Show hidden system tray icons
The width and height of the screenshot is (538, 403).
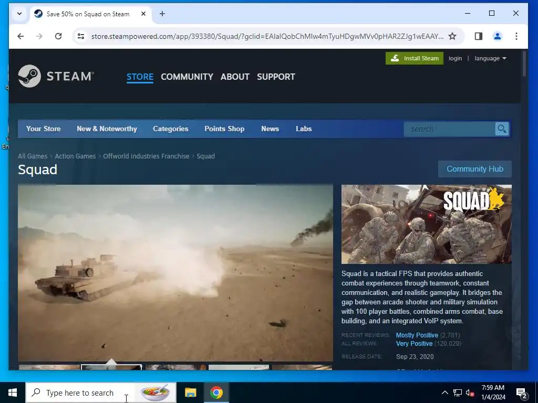coord(444,393)
